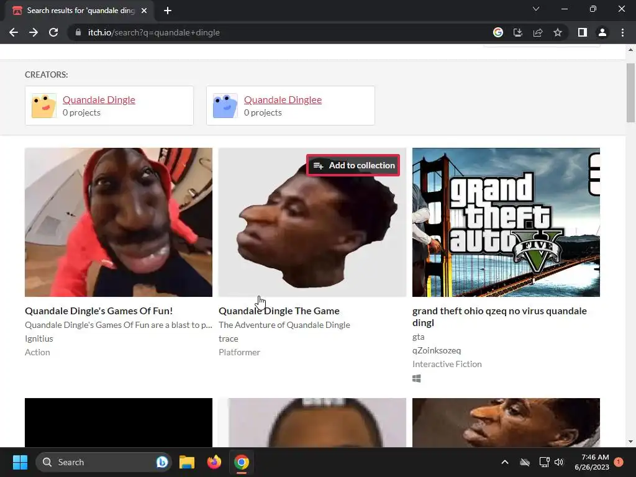Click the blue Quandale Dinglee avatar
This screenshot has width=636, height=477.
225,106
